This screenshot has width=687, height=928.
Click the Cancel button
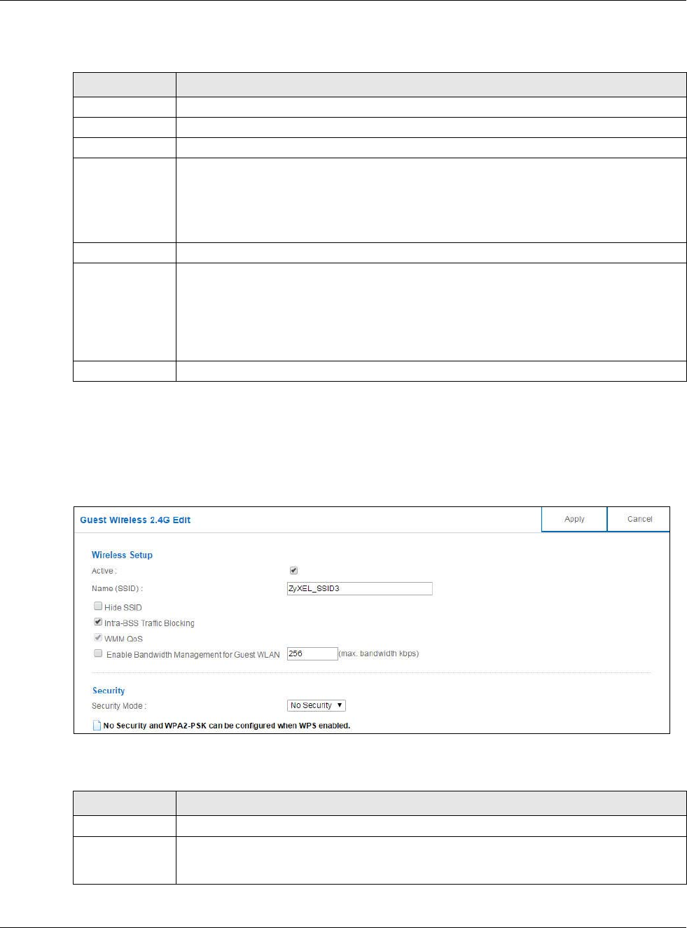coord(639,519)
